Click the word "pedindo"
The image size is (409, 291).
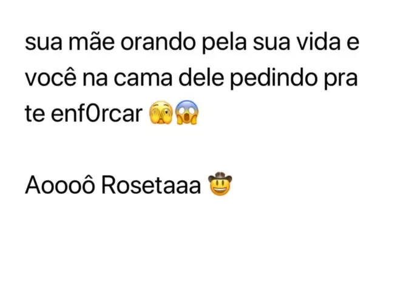coord(273,79)
